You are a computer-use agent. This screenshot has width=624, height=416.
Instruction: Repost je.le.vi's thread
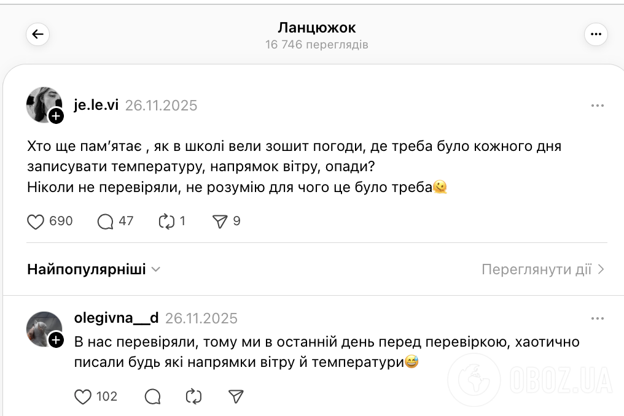click(x=165, y=221)
